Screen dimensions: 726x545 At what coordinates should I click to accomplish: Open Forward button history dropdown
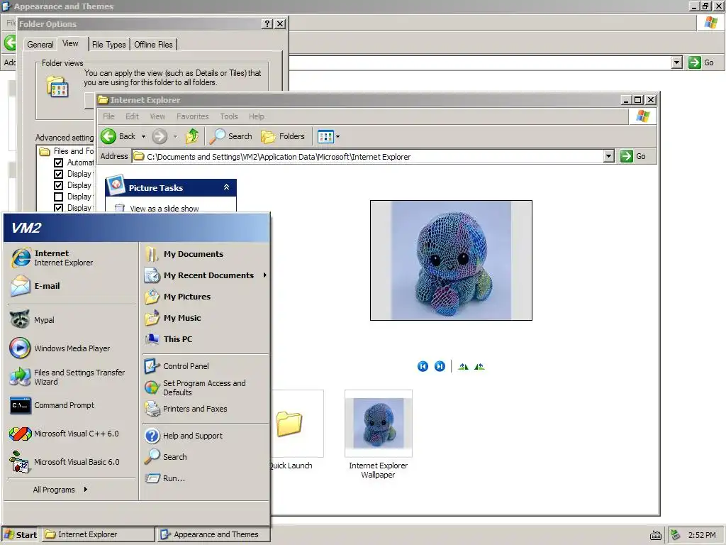176,136
